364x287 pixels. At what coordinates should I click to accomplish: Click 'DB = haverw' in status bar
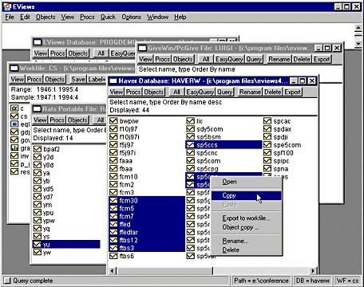point(313,281)
